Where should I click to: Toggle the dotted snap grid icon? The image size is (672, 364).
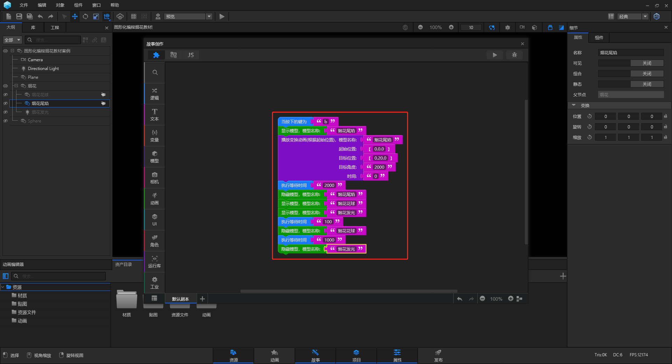pyautogui.click(x=144, y=16)
